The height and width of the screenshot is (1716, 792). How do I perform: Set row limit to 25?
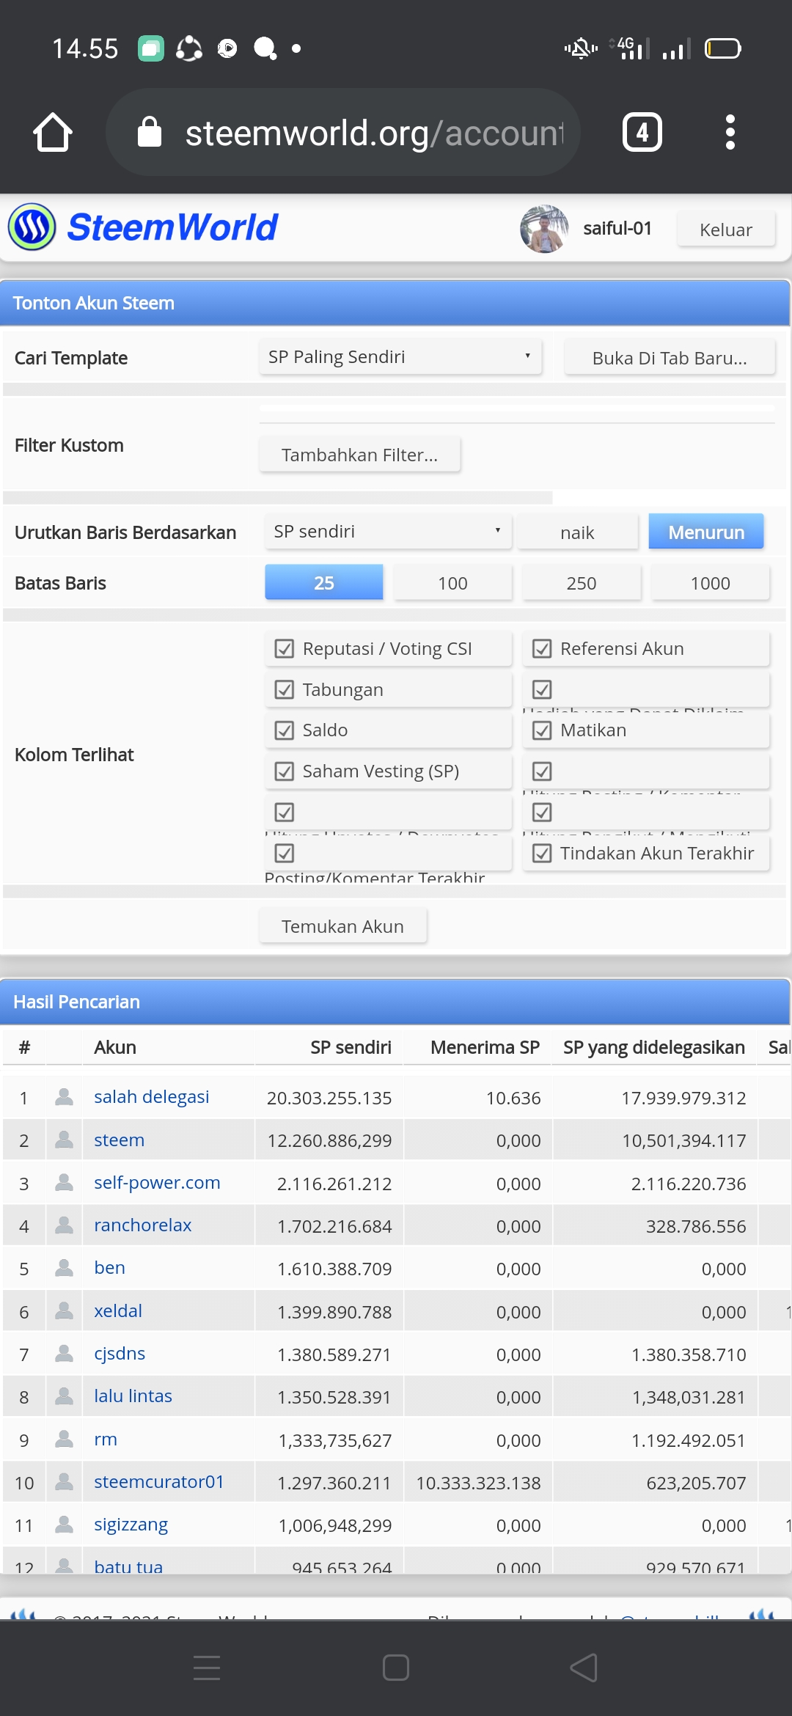324,583
